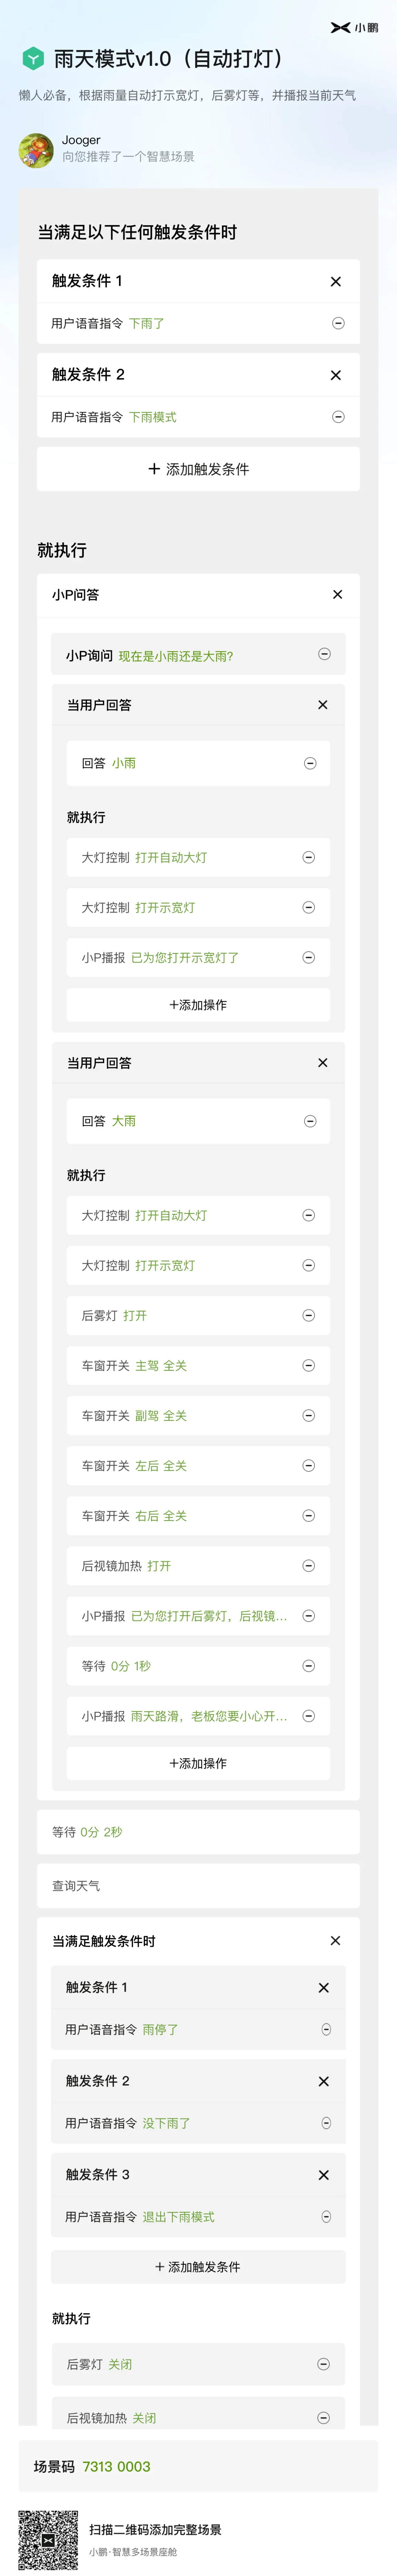Click 添加操作 under the 小雨 branch

(x=198, y=1005)
